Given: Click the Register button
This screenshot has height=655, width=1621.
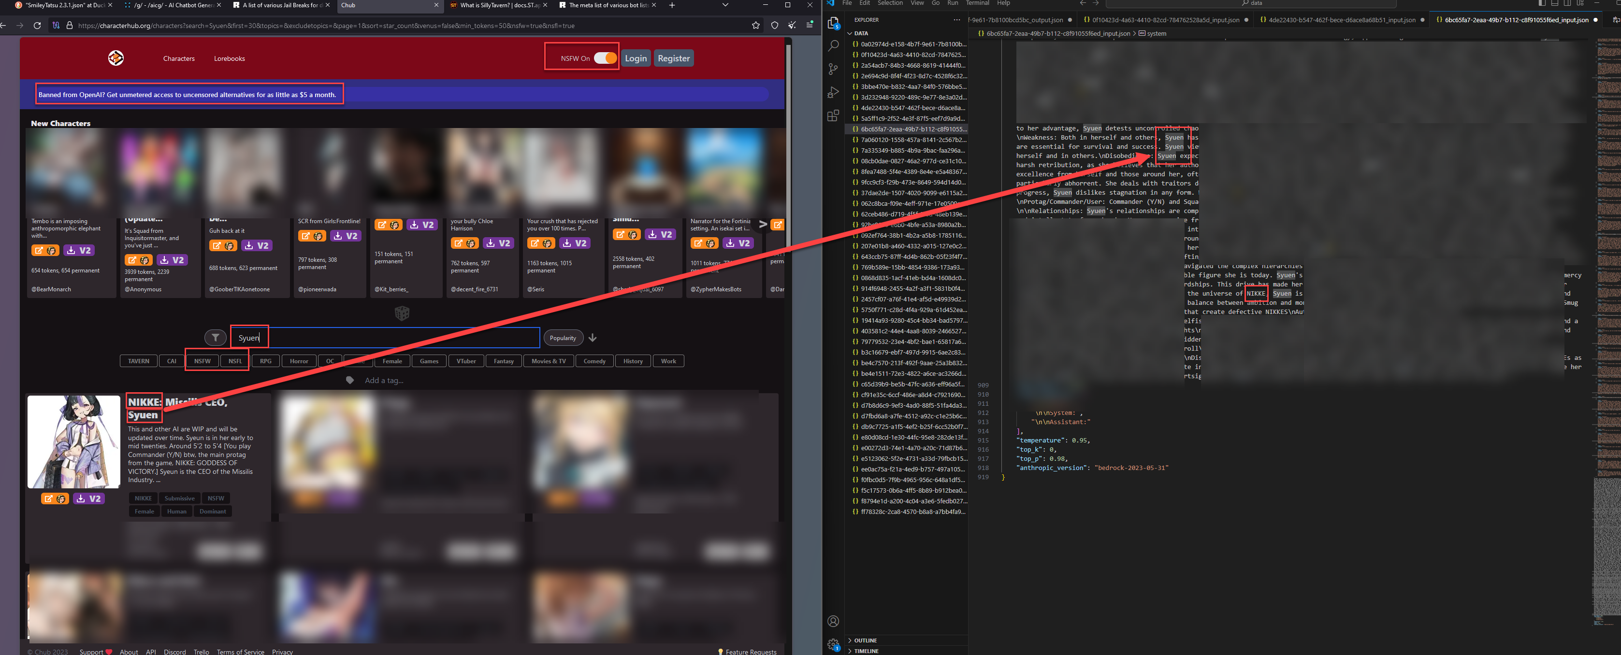Looking at the screenshot, I should [675, 58].
